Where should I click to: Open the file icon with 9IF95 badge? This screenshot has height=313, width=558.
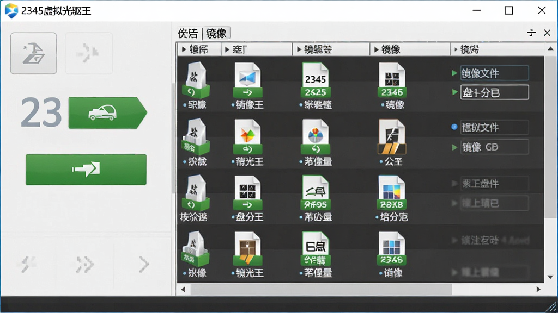(316, 193)
